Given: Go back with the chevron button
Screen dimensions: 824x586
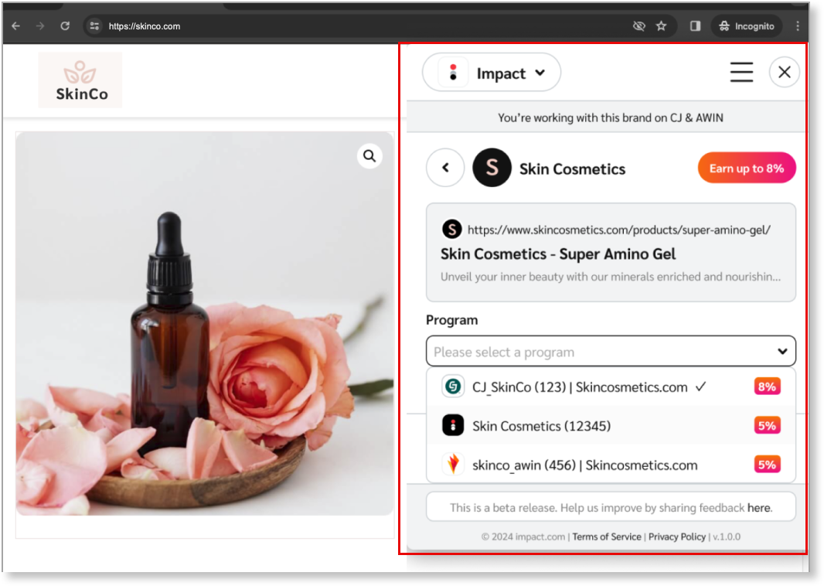Looking at the screenshot, I should click(x=445, y=168).
